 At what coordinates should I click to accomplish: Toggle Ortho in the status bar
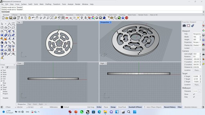point(99,107)
